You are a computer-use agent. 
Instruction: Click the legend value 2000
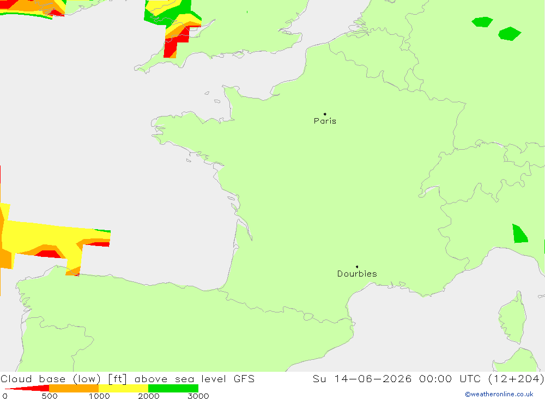coord(148,396)
